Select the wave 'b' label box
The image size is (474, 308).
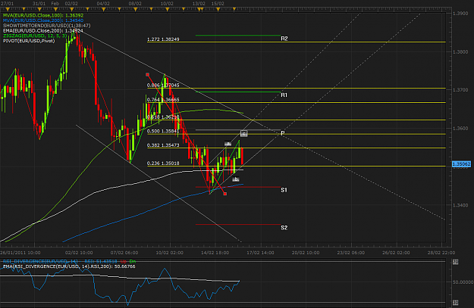point(236,179)
